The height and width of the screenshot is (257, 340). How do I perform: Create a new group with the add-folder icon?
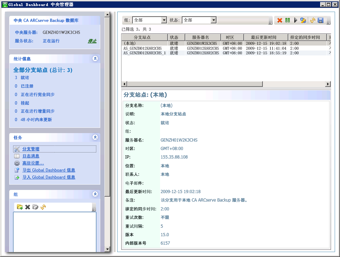20,207
